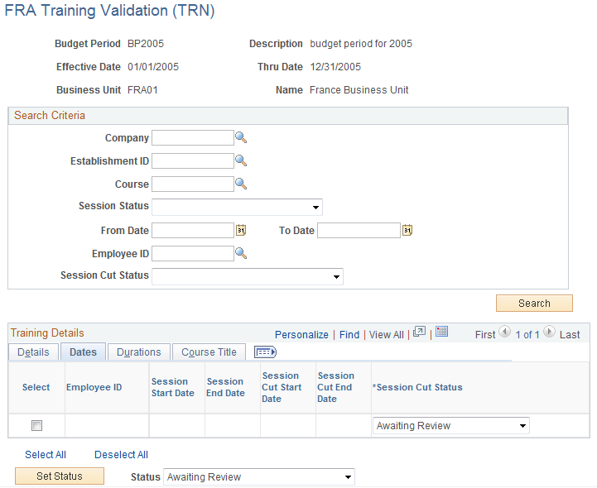Click business unit value FRA01
Viewport: 597px width, 488px height.
pos(142,90)
